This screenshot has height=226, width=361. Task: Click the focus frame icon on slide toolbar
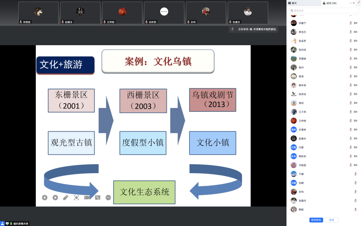[x=76, y=198]
